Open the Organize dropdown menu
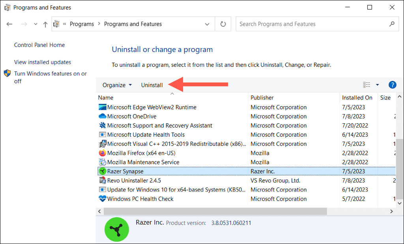 click(117, 85)
